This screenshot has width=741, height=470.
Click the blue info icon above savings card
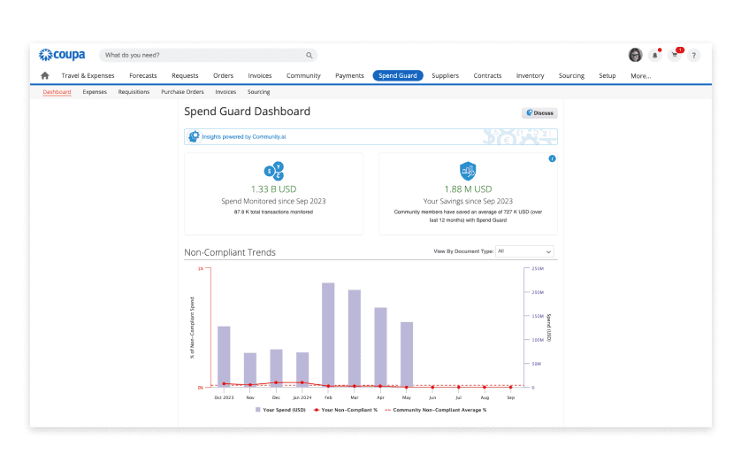(x=553, y=158)
